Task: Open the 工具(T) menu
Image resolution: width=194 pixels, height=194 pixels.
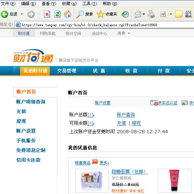Action: point(90,4)
